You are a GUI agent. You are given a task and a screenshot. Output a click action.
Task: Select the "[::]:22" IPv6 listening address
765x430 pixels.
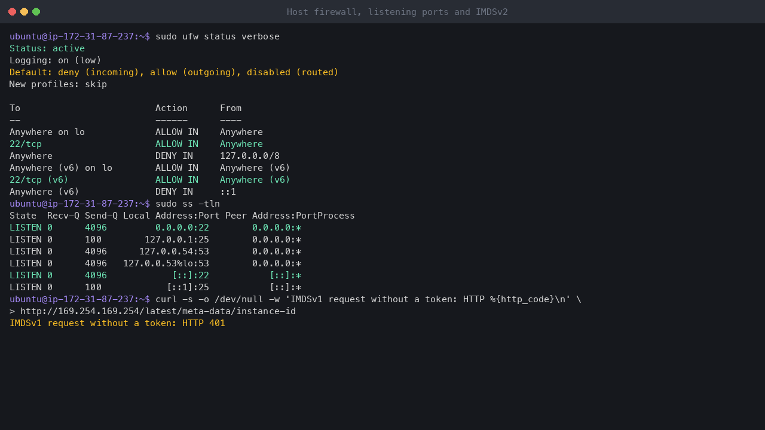pyautogui.click(x=191, y=275)
